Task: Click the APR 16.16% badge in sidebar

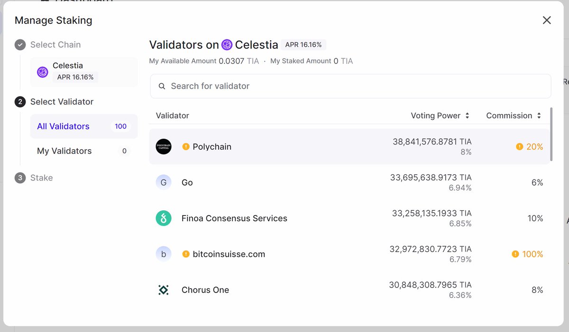Action: pyautogui.click(x=75, y=77)
